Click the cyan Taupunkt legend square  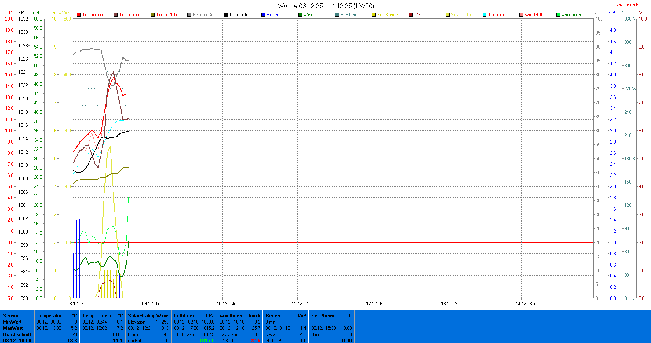484,15
